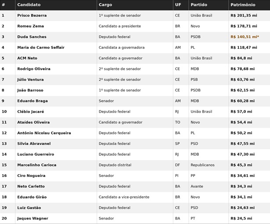Click the value R$ 34,1 mi

[x=241, y=197]
